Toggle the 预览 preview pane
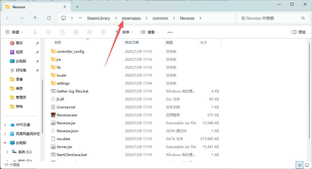The height and width of the screenshot is (169, 312). (299, 32)
